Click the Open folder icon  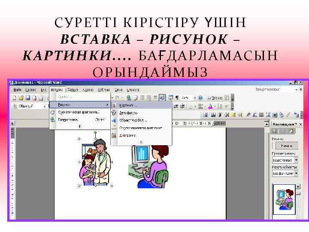[21, 98]
